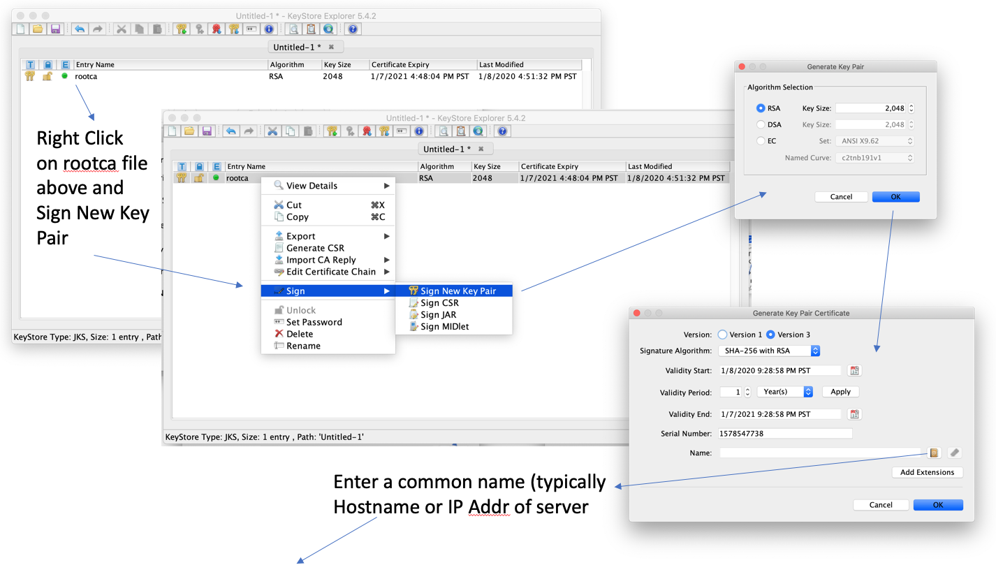Expand View Details submenu in context menu
Image resolution: width=996 pixels, height=572 pixels.
[x=328, y=186]
